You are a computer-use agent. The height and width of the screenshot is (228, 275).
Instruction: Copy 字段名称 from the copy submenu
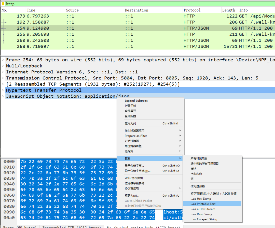[212, 174]
